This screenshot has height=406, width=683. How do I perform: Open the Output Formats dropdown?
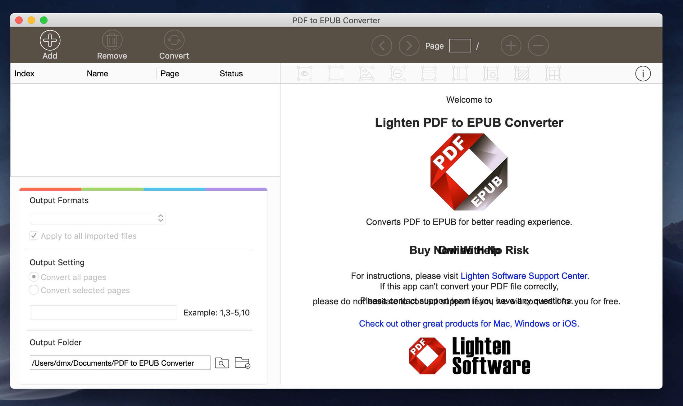point(98,218)
